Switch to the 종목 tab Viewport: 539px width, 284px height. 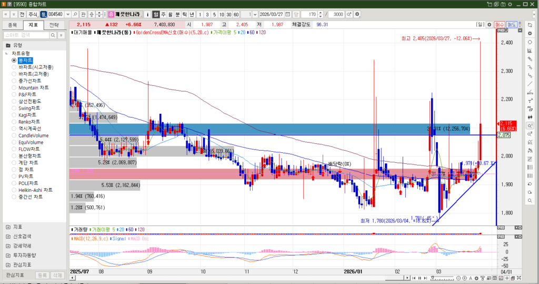click(12, 24)
